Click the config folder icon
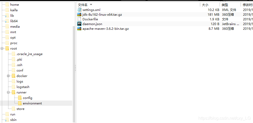The image size is (253, 123). (x=20, y=98)
